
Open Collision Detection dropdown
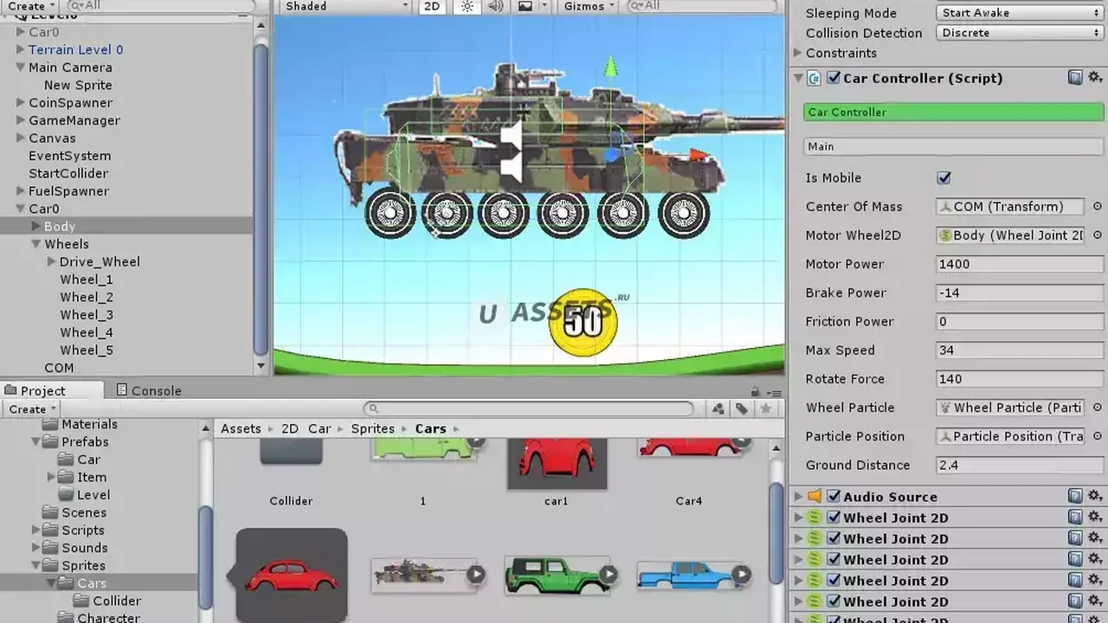tap(1020, 33)
